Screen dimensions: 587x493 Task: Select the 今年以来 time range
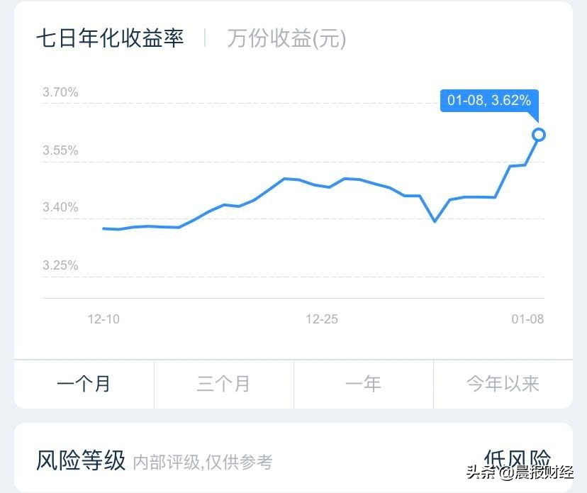tap(503, 384)
